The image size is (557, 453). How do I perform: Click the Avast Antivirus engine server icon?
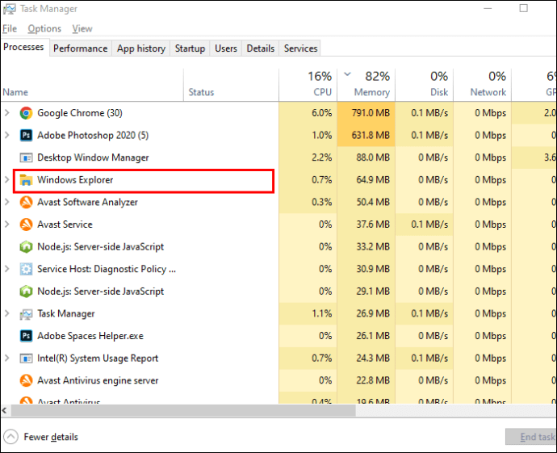26,380
